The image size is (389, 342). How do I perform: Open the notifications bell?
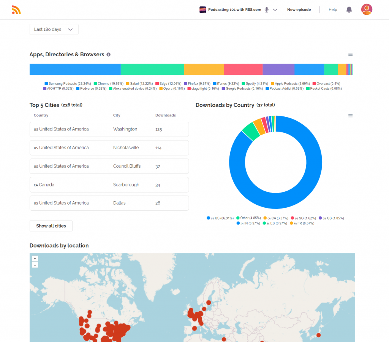tap(349, 10)
